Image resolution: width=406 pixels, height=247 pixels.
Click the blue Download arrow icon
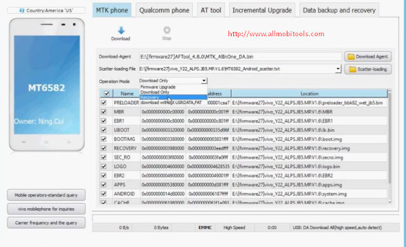pos(121,30)
